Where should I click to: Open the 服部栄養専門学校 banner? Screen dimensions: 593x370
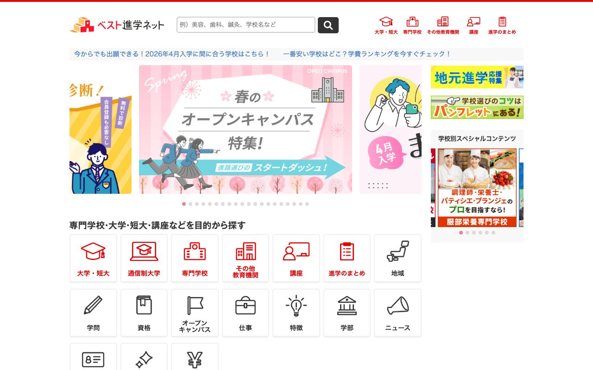click(477, 187)
